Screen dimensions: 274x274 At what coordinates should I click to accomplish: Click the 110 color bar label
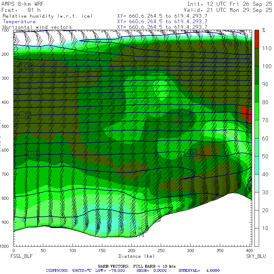pyautogui.click(x=267, y=48)
